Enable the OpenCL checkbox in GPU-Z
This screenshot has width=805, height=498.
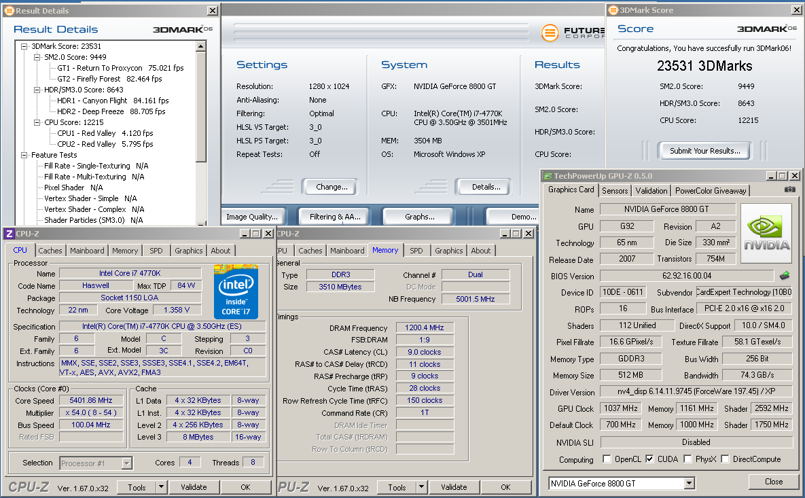[x=607, y=459]
